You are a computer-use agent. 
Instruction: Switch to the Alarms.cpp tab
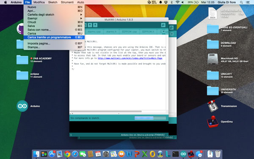tap(94, 32)
